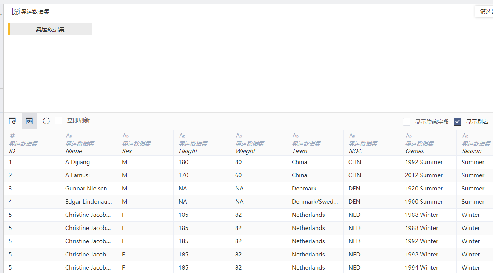
Task: Open the 筛选器 button at top right
Action: 484,12
